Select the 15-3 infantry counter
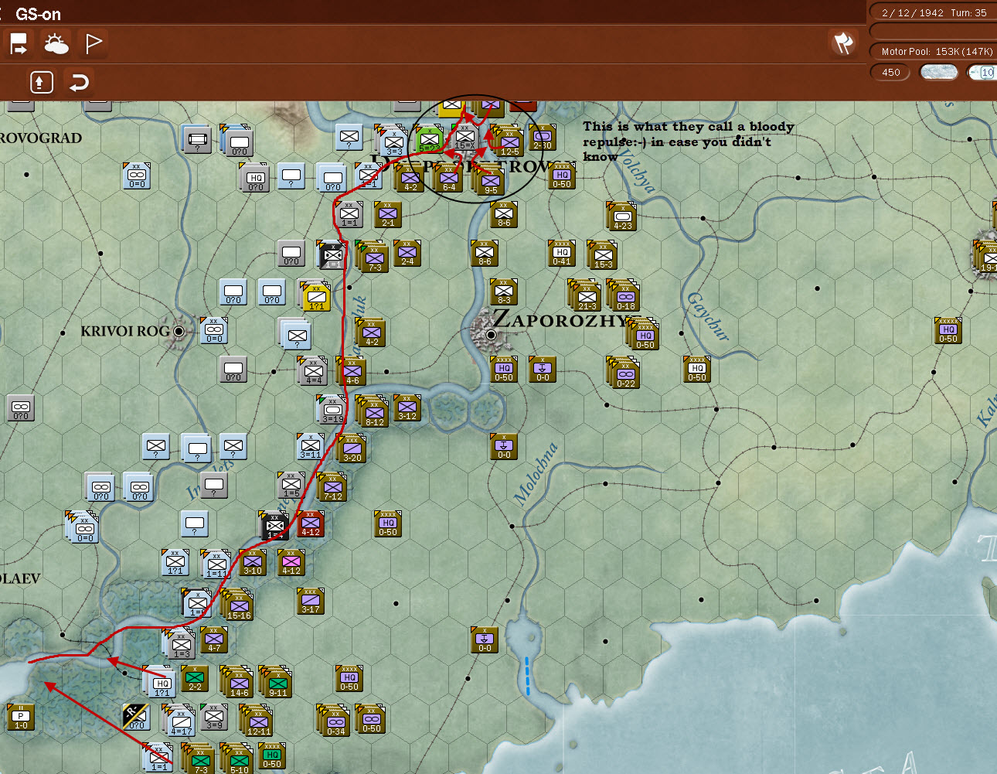 [x=604, y=255]
